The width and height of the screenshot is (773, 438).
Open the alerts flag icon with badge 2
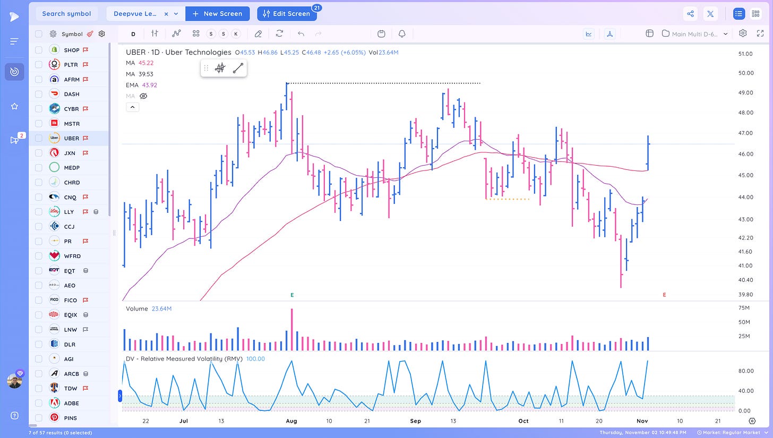click(14, 140)
